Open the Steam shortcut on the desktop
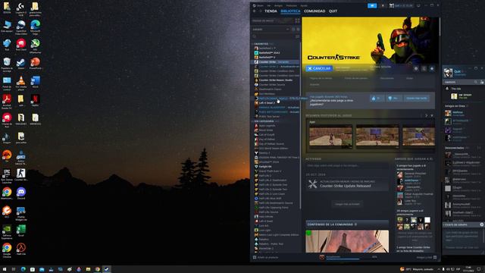The width and height of the screenshot is (485, 273). pos(20,63)
